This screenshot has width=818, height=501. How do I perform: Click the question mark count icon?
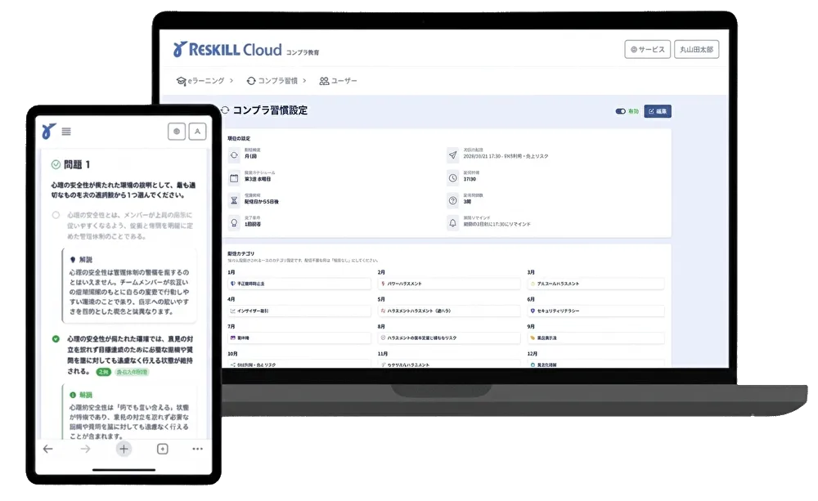click(453, 200)
